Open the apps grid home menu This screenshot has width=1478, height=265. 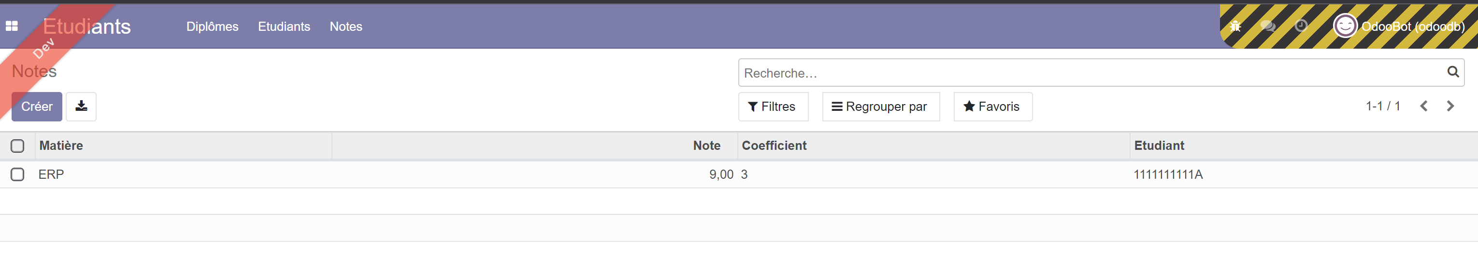(x=12, y=26)
